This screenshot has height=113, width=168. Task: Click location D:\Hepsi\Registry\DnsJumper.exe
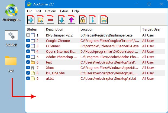click(106, 35)
